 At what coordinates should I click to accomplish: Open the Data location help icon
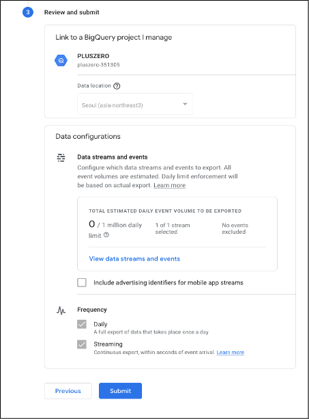tap(117, 86)
